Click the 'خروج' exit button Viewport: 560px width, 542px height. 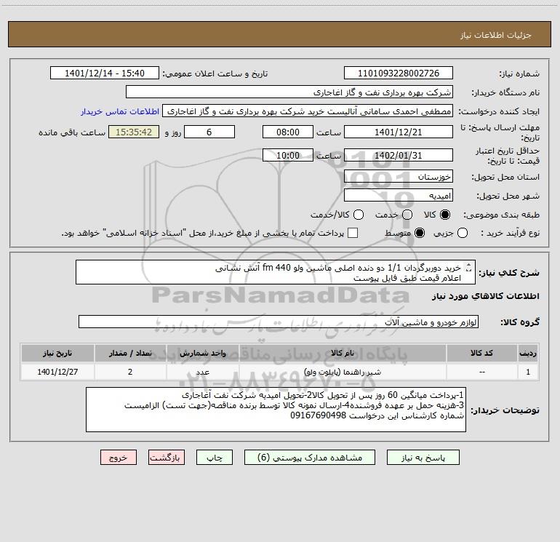pos(119,458)
